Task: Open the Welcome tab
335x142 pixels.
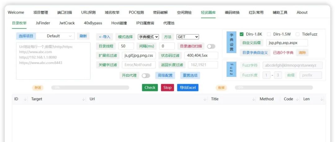Action: [x=16, y=12]
